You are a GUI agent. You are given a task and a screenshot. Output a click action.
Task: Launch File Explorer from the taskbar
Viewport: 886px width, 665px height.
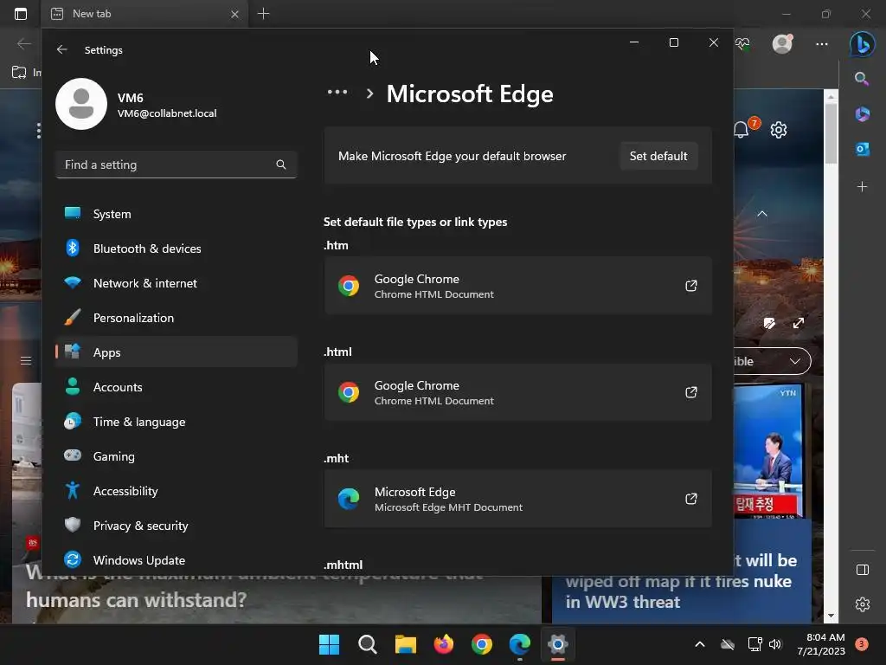point(405,644)
